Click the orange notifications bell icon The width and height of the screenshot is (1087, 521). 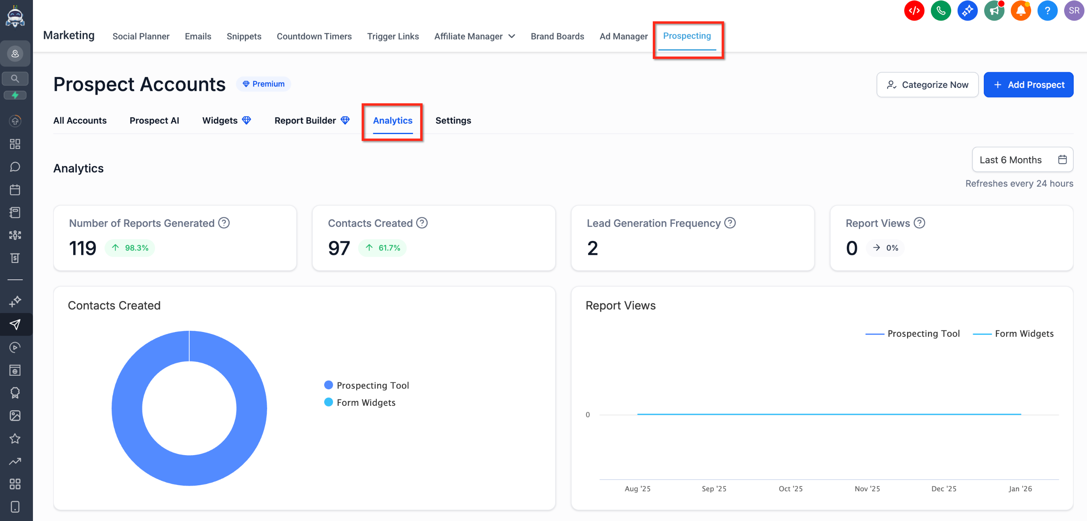click(x=1020, y=10)
